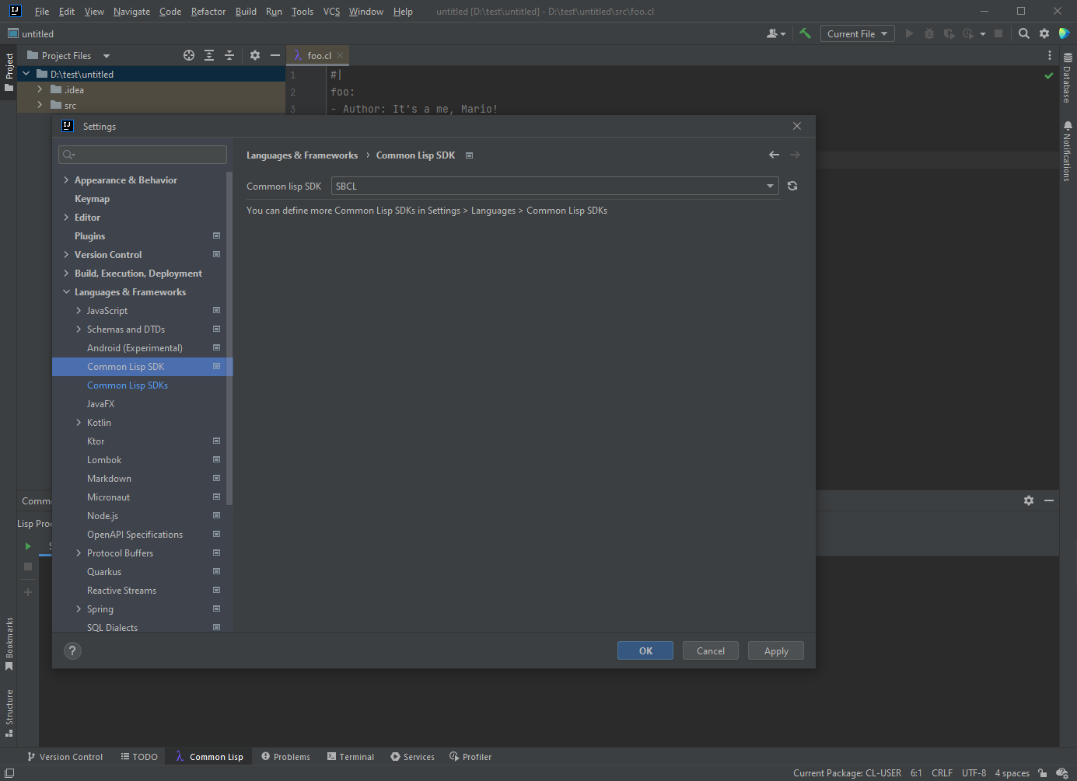This screenshot has height=781, width=1077.
Task: Open project panel options gear
Action: coord(255,55)
